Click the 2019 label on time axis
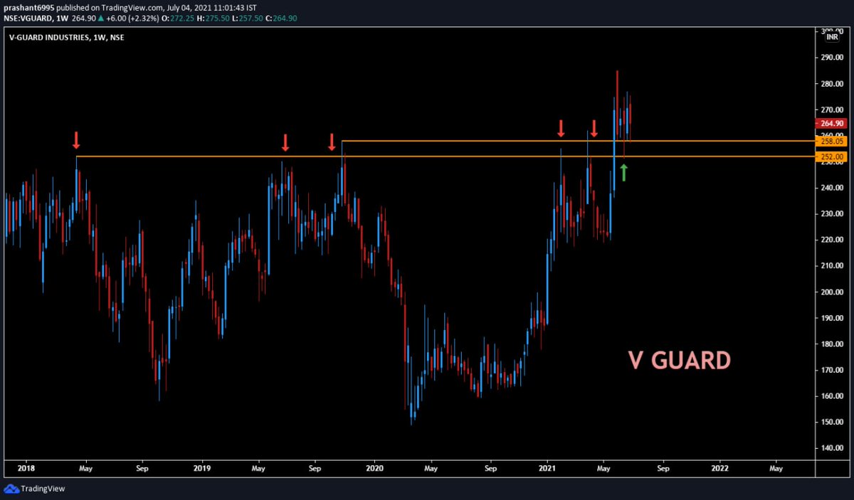The height and width of the screenshot is (500, 854). (201, 469)
